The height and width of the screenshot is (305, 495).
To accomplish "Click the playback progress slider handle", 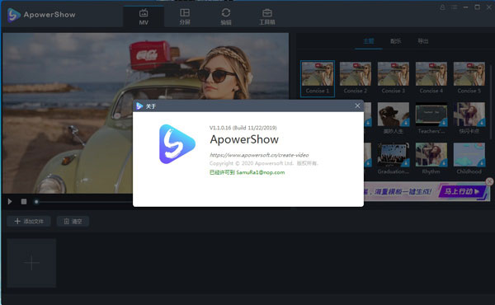I will [x=36, y=201].
